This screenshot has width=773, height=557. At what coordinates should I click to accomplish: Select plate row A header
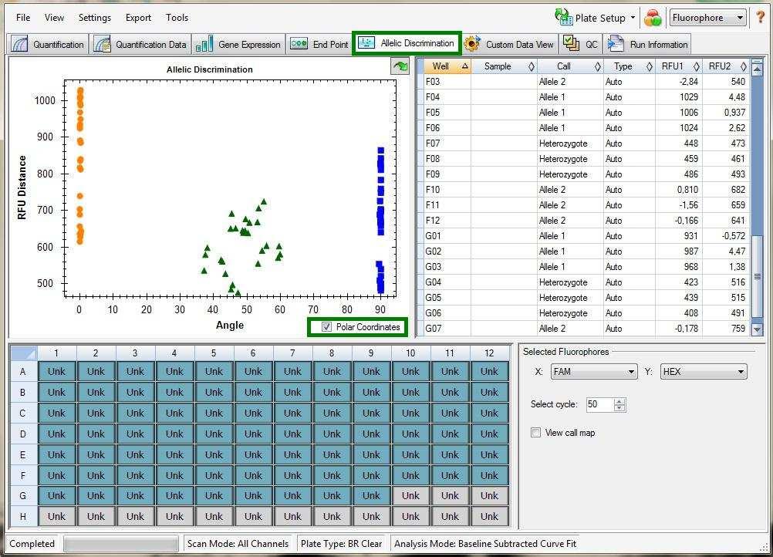(23, 372)
